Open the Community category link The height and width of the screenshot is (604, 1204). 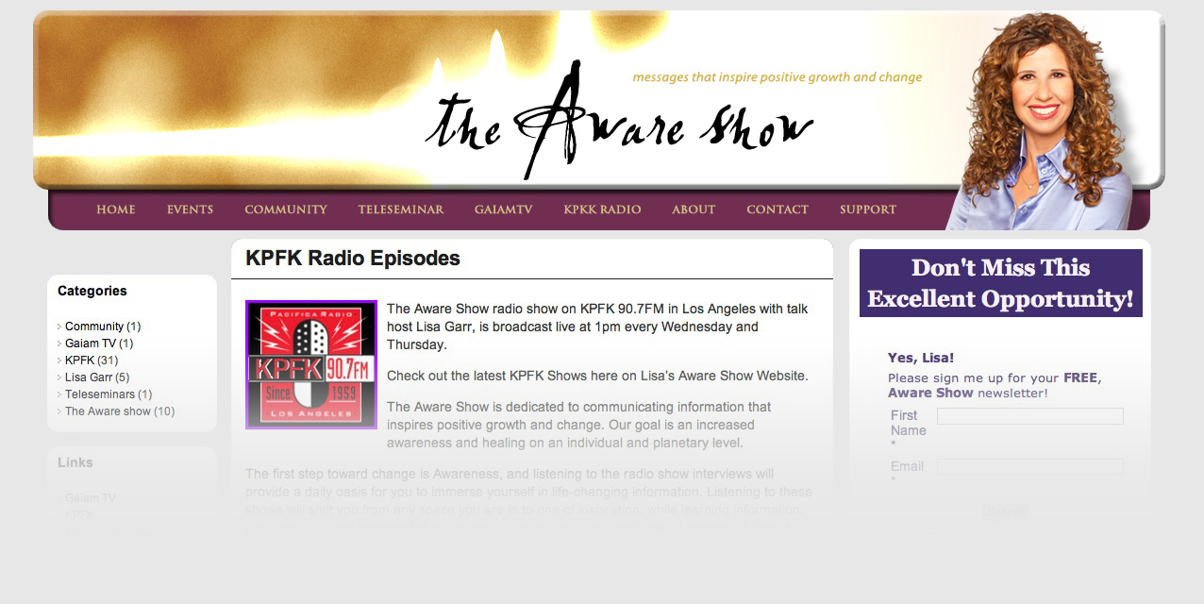tap(94, 327)
